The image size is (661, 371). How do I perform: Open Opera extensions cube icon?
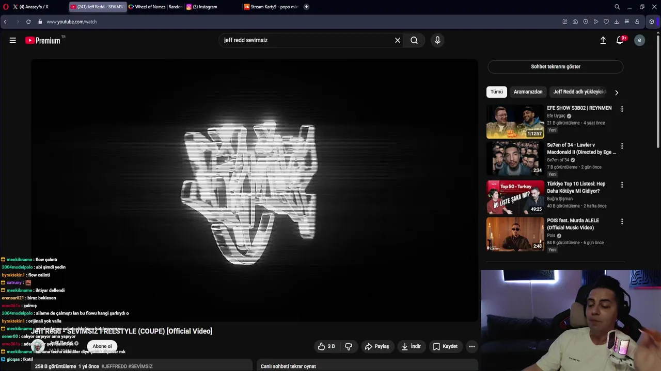(x=652, y=22)
